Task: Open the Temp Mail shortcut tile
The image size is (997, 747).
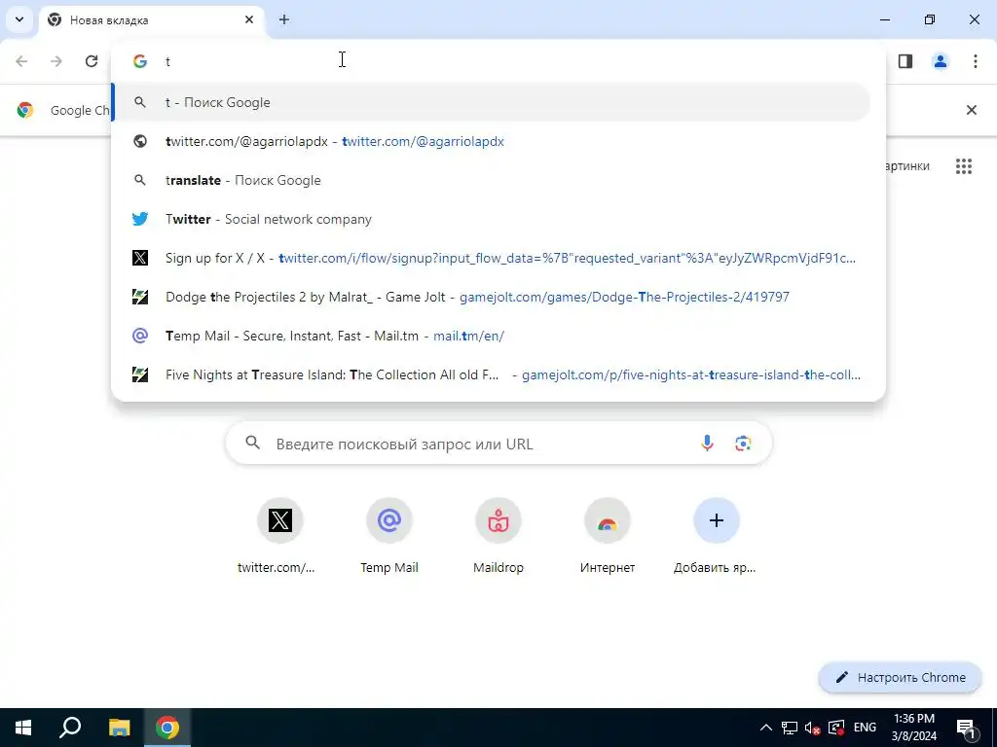Action: (389, 537)
